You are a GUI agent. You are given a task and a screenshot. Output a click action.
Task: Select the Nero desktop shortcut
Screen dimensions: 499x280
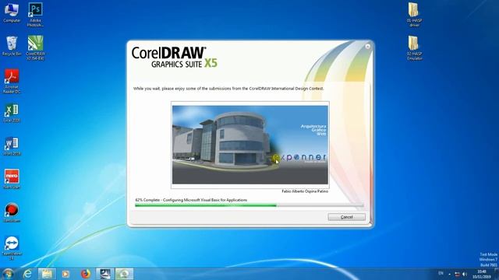(12, 180)
